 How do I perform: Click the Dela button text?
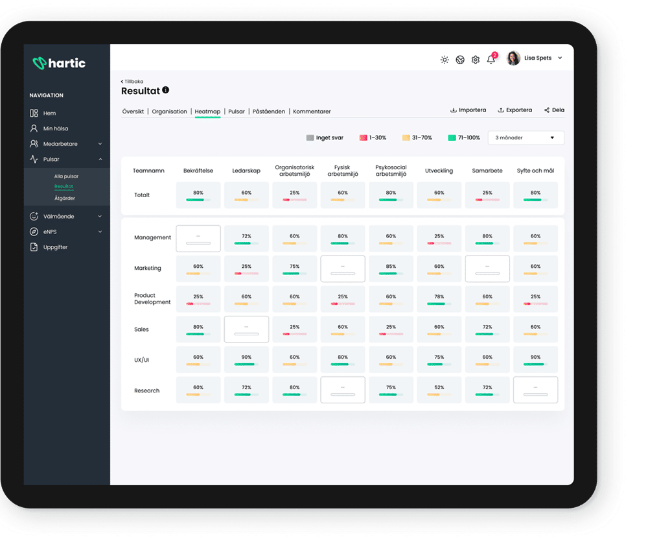click(558, 110)
